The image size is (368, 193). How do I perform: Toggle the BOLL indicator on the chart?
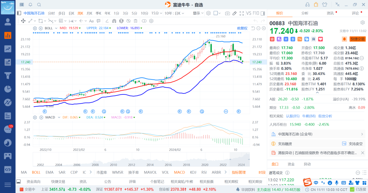36,172
